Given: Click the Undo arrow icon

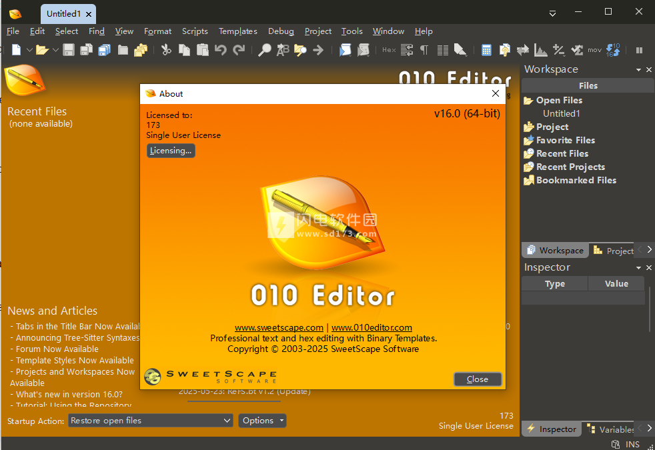Looking at the screenshot, I should tap(221, 50).
